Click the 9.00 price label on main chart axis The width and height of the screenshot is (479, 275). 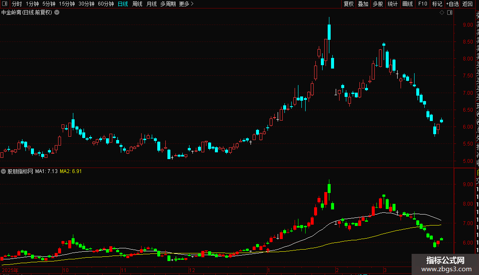[468, 25]
